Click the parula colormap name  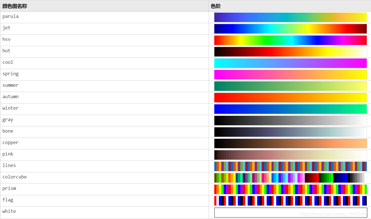point(10,17)
